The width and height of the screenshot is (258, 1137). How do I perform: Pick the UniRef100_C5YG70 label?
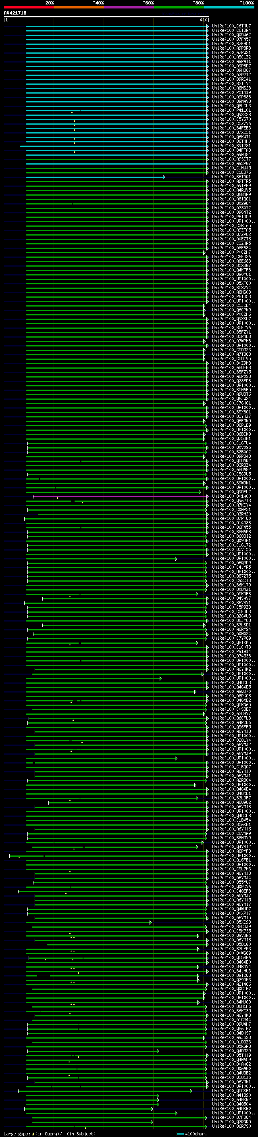click(231, 119)
